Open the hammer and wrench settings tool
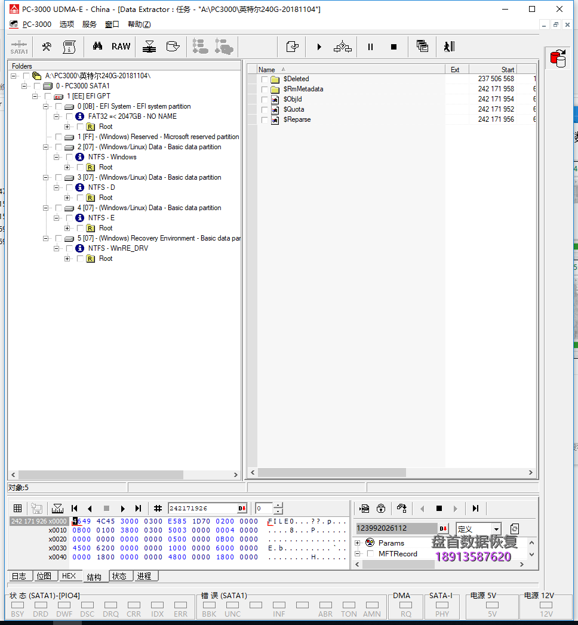The image size is (578, 625). 47,47
